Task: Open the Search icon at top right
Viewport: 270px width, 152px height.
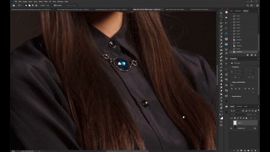Action: tap(248, 5)
